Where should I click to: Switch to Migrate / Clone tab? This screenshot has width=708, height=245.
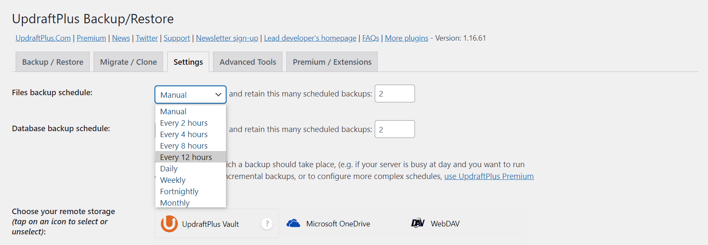tap(128, 62)
